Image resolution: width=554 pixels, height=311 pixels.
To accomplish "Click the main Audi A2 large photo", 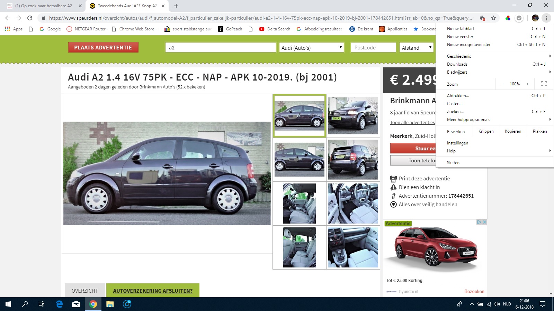I will [167, 173].
